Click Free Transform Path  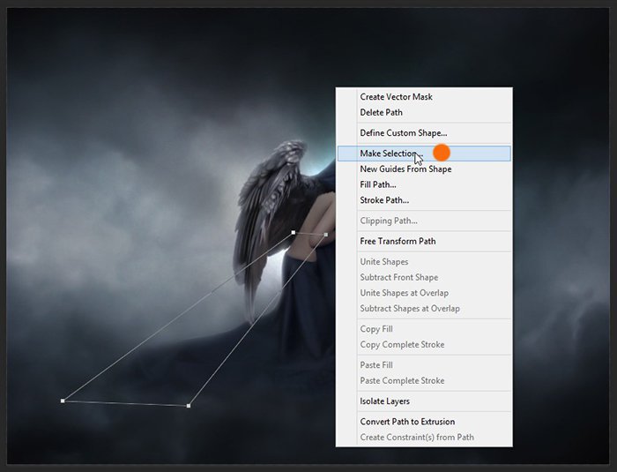click(x=398, y=241)
